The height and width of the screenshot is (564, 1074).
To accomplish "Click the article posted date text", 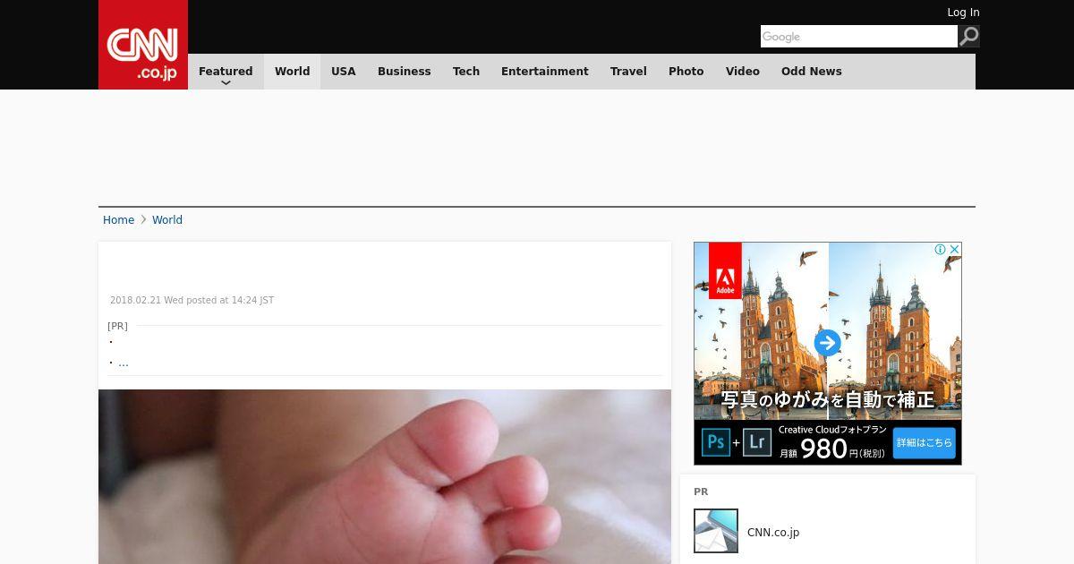I will (192, 301).
